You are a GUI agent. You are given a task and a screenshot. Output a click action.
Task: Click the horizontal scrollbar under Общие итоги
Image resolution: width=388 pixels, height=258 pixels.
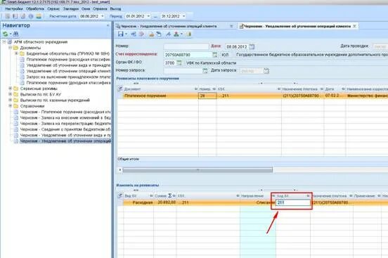[198, 170]
